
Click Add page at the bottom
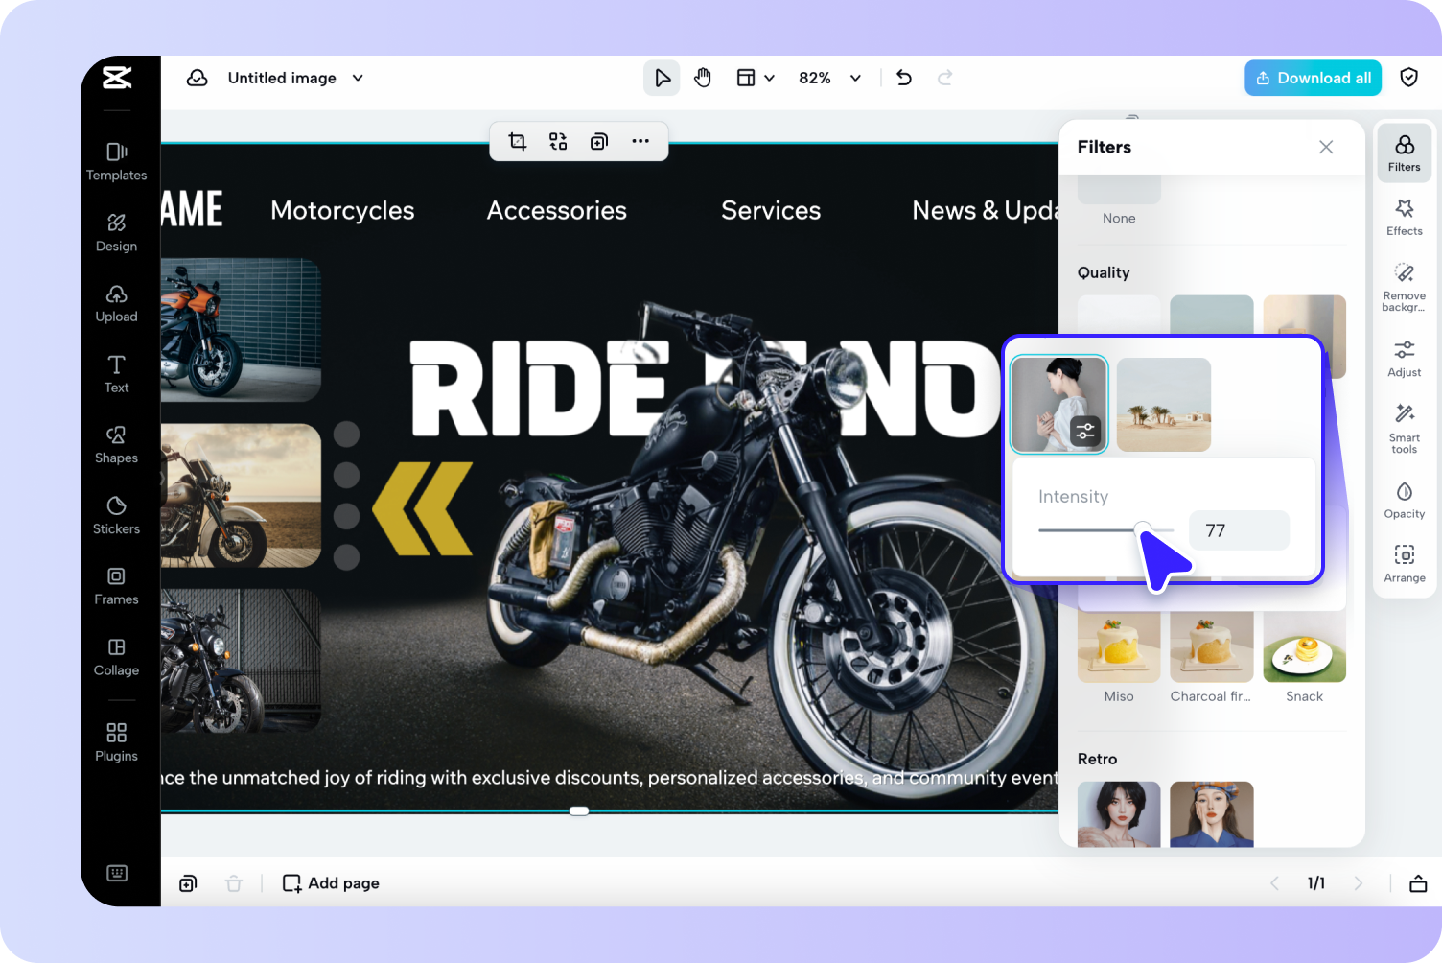click(x=330, y=882)
